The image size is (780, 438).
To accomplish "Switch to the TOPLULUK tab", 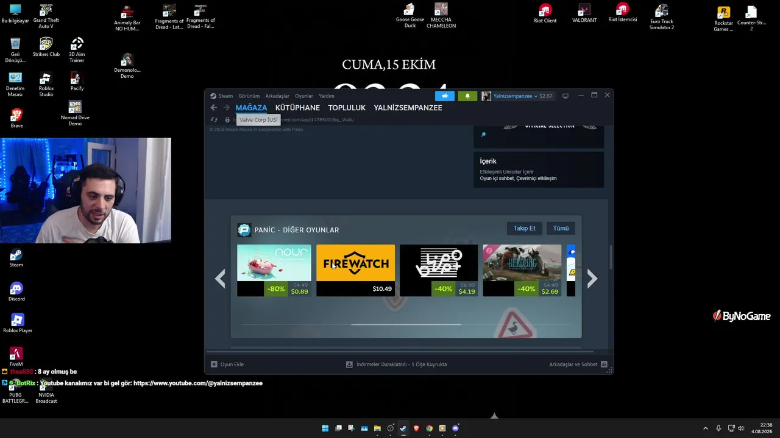I will click(x=347, y=108).
